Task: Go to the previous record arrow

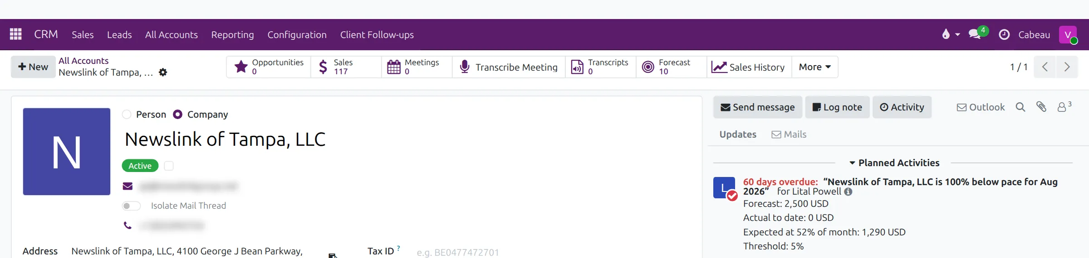Action: click(x=1045, y=67)
